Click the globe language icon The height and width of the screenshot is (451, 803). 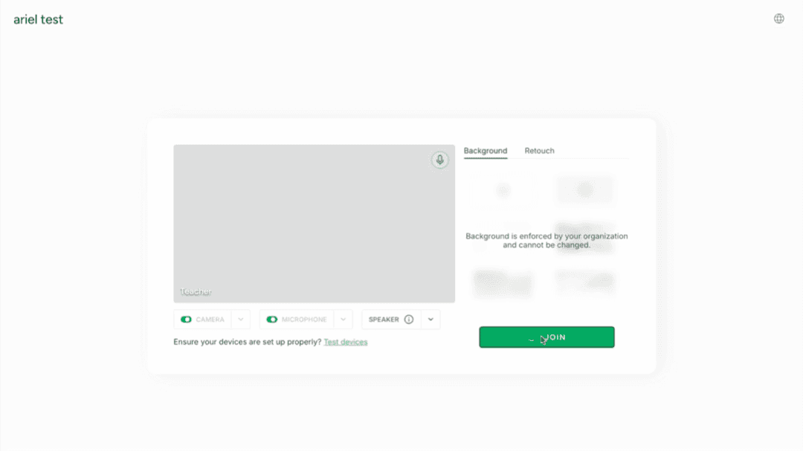tap(778, 19)
